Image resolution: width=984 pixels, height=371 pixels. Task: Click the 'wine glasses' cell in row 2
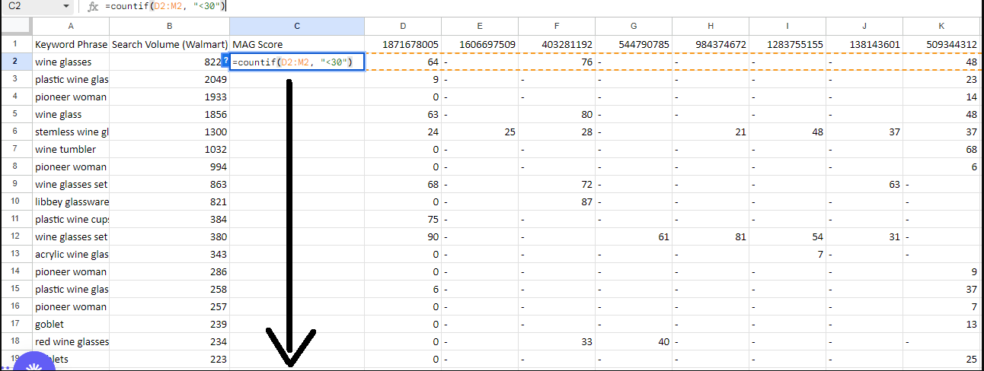pos(70,62)
